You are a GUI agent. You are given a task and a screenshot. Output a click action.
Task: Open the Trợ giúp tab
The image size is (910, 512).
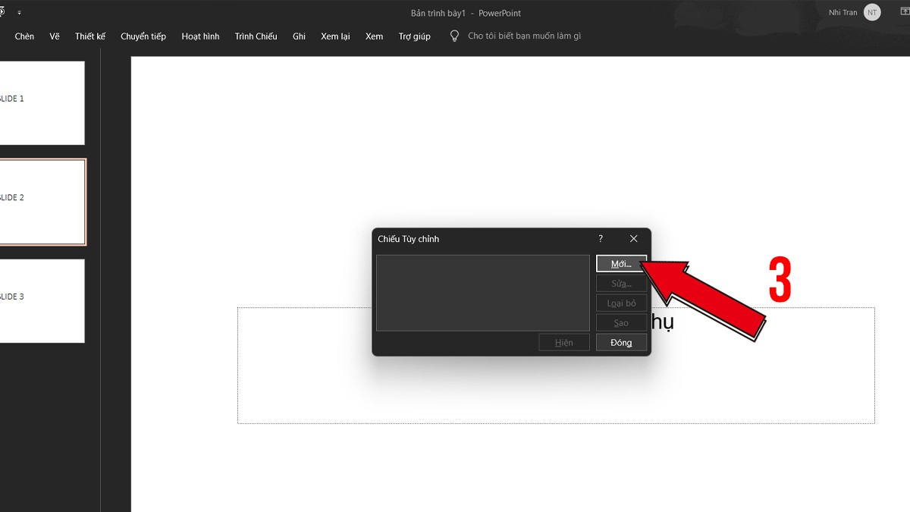415,36
